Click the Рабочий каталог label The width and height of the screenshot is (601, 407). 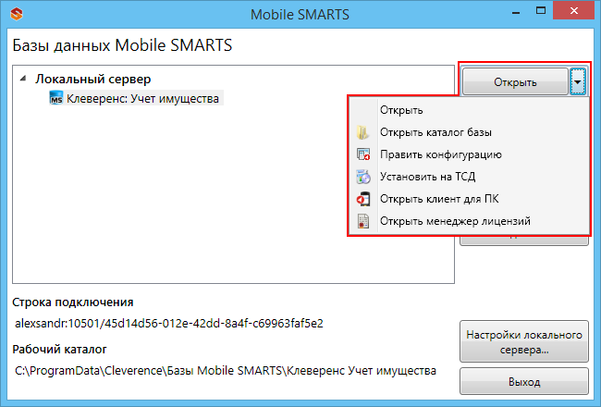(x=59, y=350)
